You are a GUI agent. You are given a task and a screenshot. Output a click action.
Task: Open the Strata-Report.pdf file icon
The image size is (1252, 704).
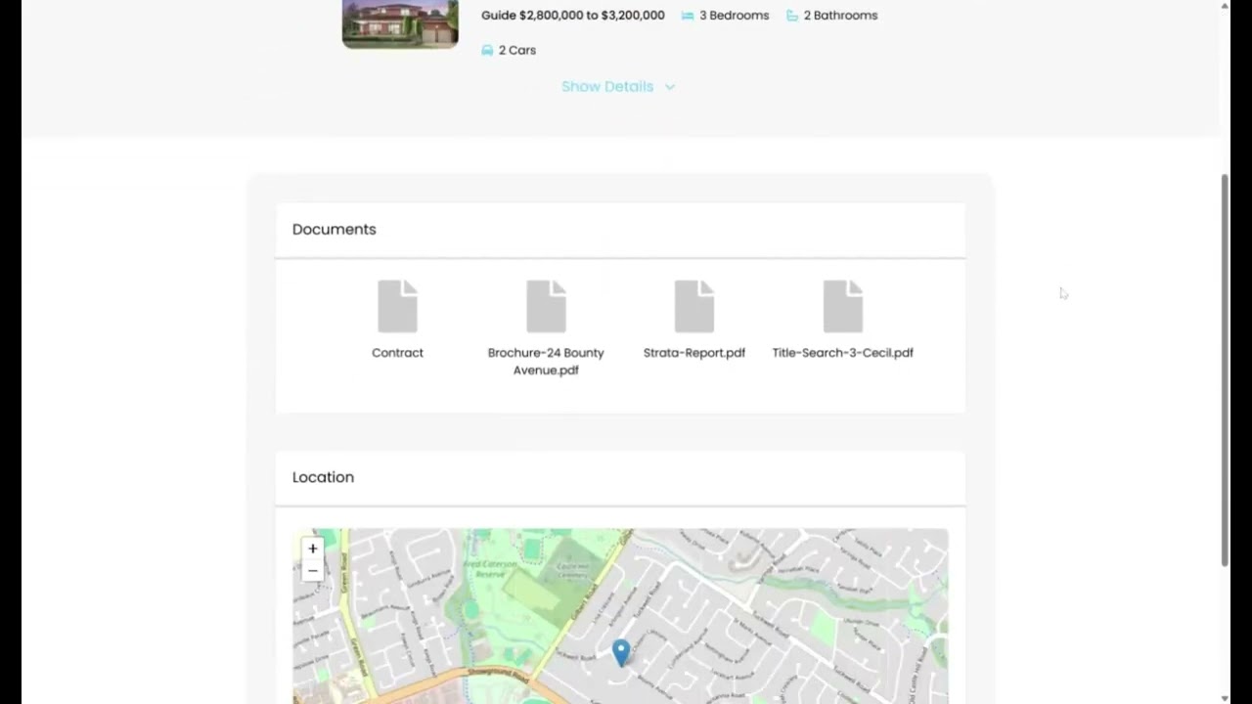pos(694,306)
